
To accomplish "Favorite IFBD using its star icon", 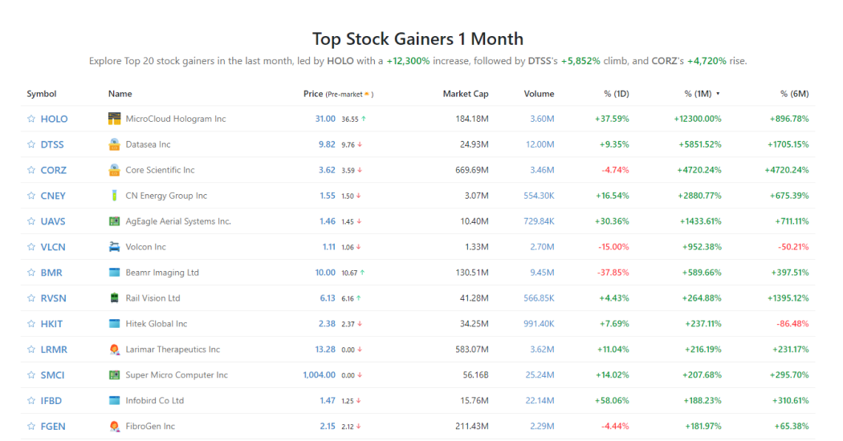I will coord(31,401).
